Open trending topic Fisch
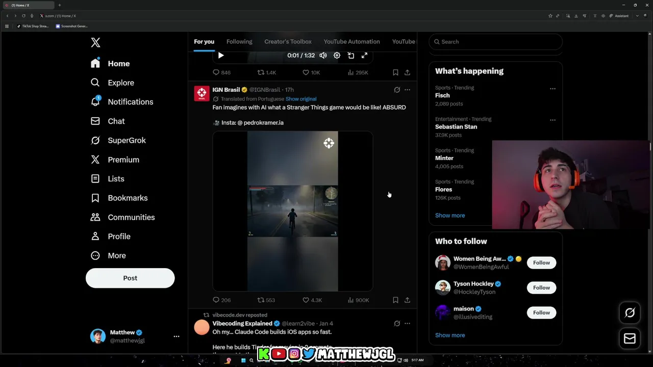This screenshot has height=367, width=653. click(x=442, y=95)
